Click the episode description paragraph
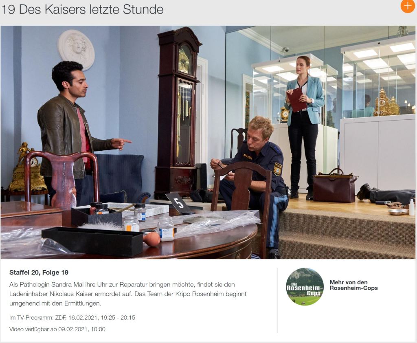The width and height of the screenshot is (417, 343). click(x=128, y=294)
